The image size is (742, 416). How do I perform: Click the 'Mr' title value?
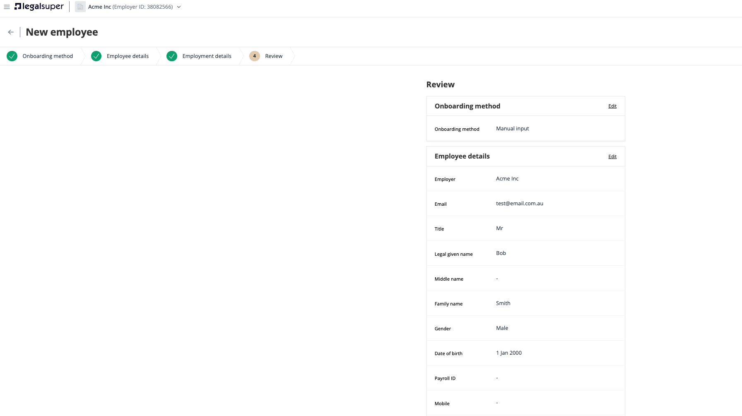499,228
